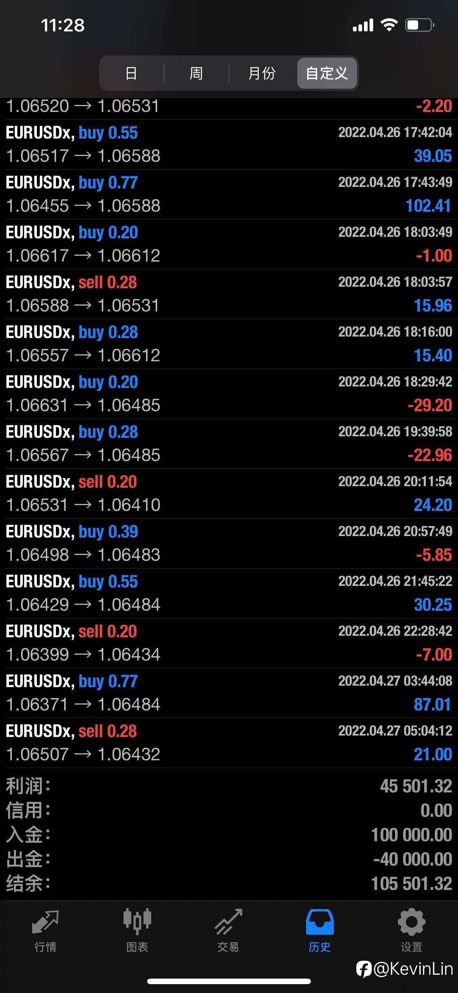Open the 图表 chart tab icon
Image resolution: width=458 pixels, height=993 pixels.
point(137,922)
